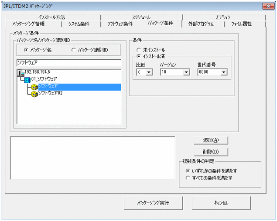Open the ソフトウェア条件 tab
277x221 pixels.
[120, 24]
